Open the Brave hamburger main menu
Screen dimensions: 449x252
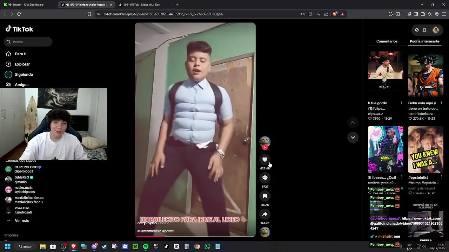(444, 14)
